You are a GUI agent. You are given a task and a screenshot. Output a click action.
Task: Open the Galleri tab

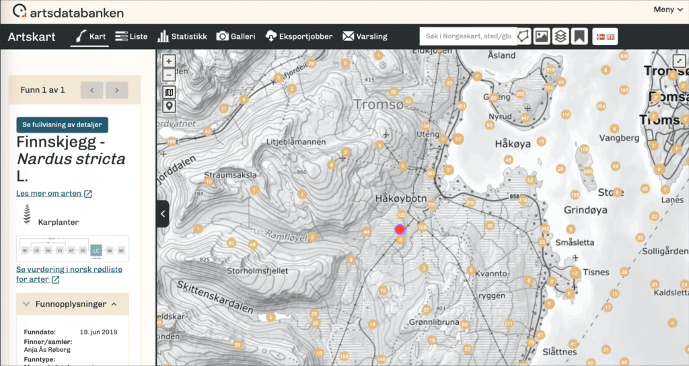[235, 36]
